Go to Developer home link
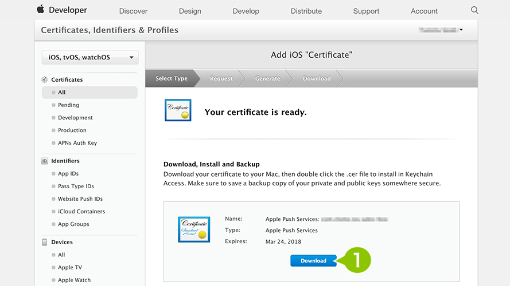510x286 pixels. (68, 10)
